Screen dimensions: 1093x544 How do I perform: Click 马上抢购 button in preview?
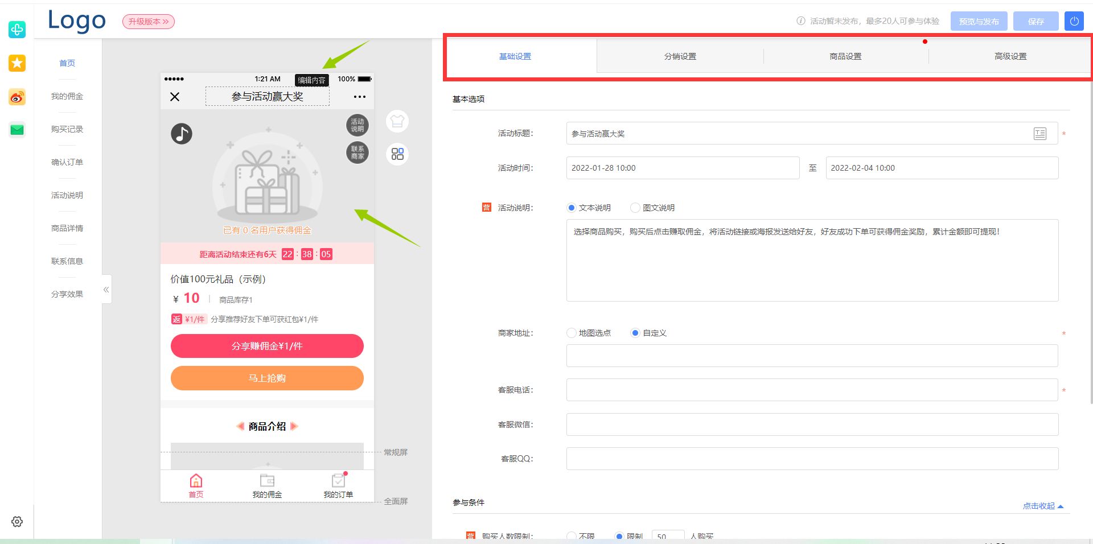267,378
